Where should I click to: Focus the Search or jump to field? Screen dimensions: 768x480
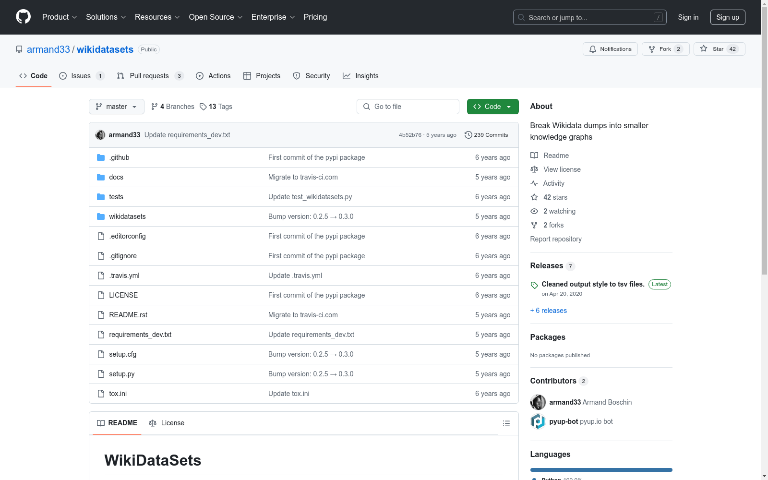(x=590, y=17)
